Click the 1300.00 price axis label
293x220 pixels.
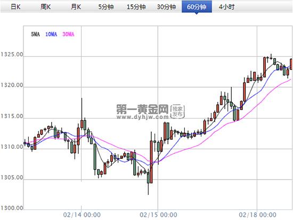click(x=12, y=208)
